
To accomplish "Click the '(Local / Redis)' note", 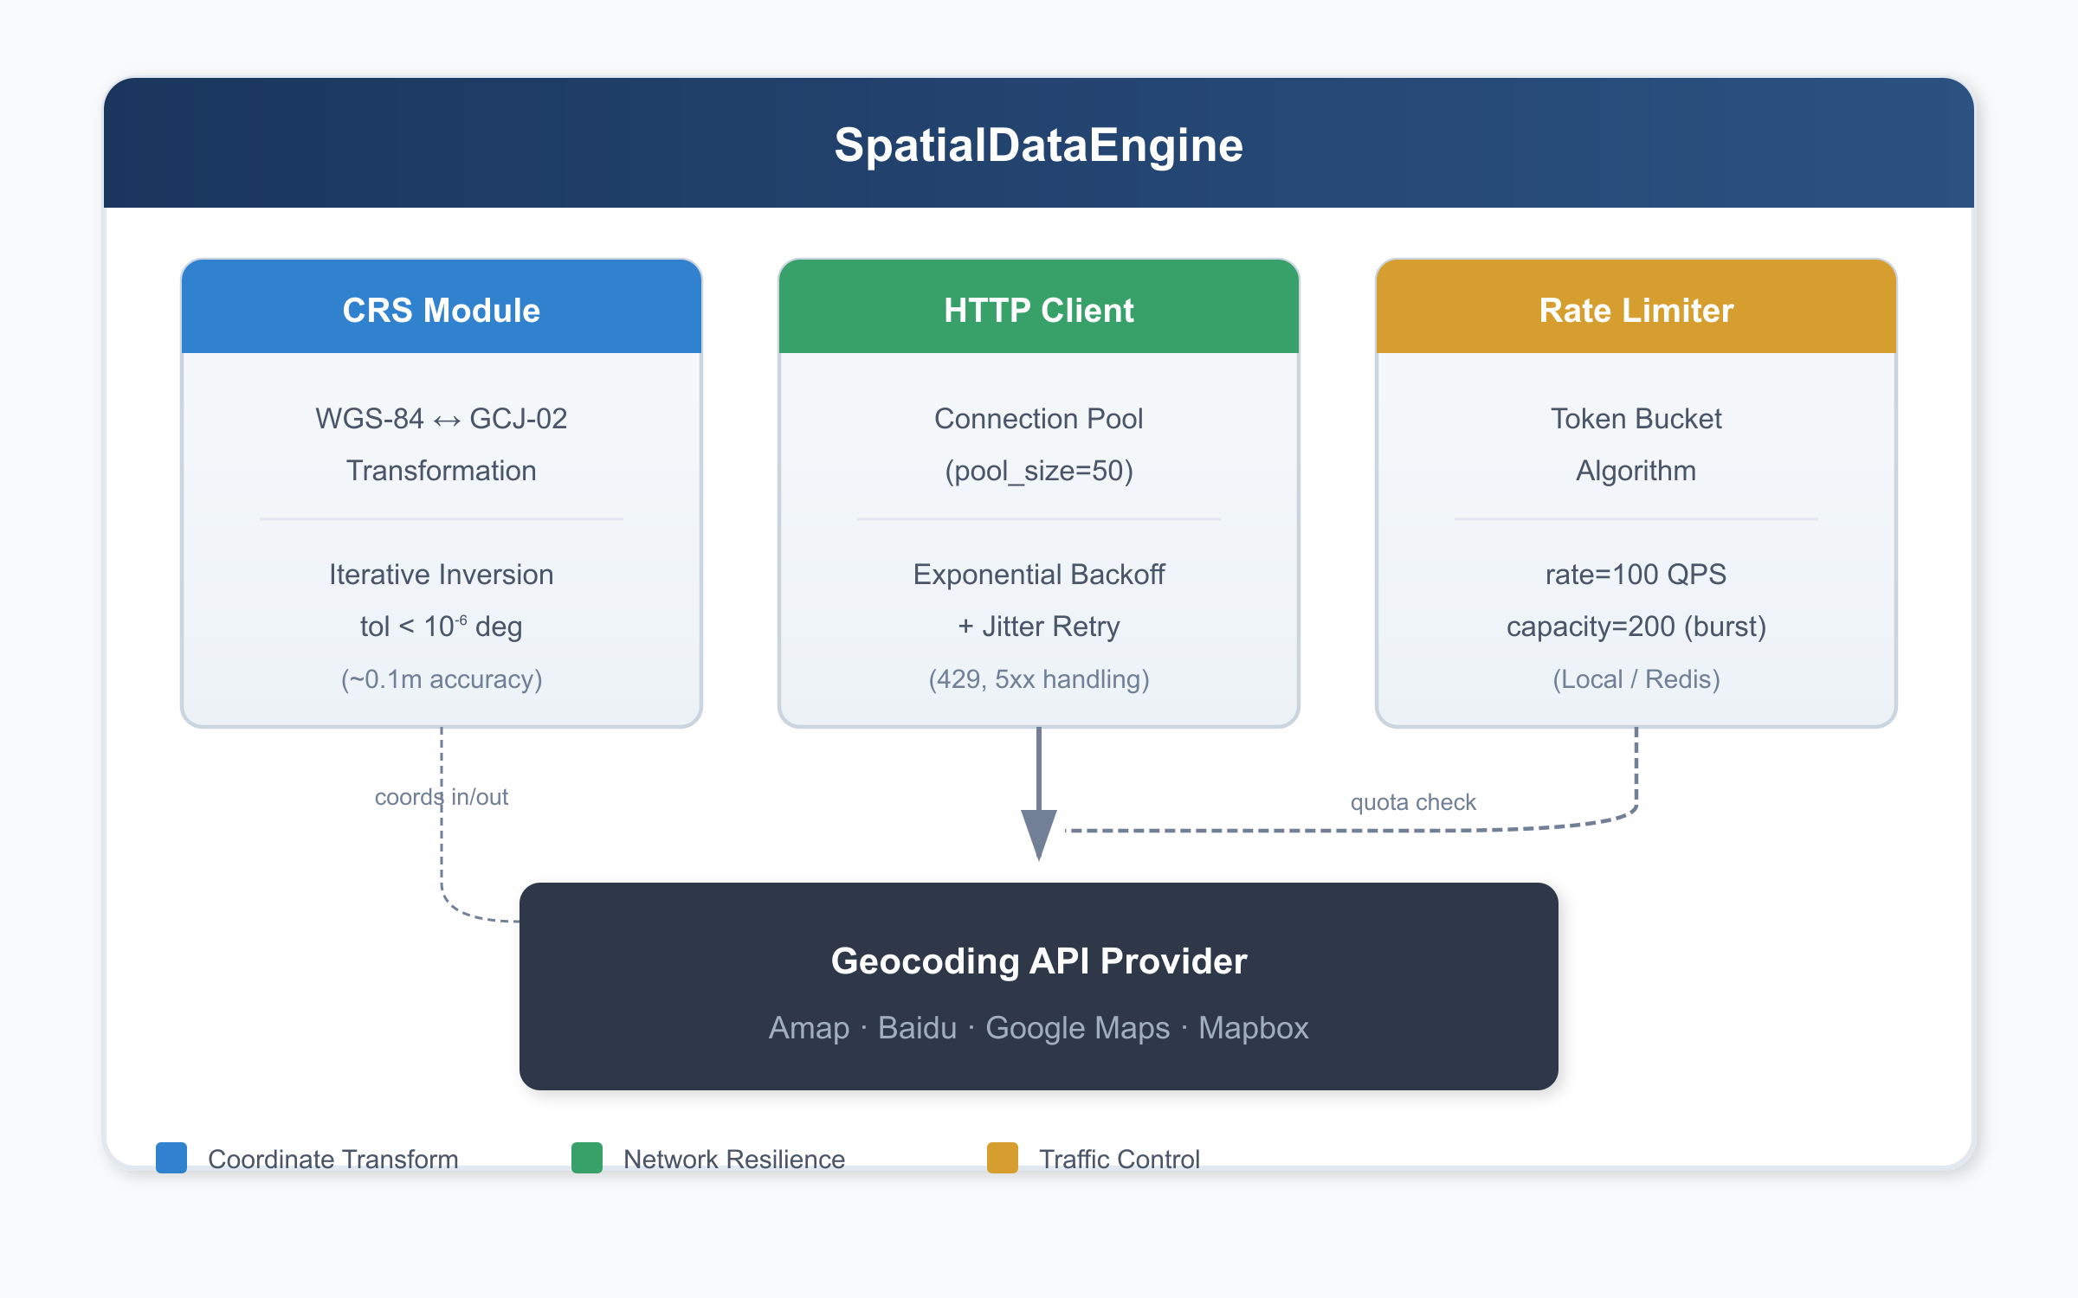I will point(1636,679).
